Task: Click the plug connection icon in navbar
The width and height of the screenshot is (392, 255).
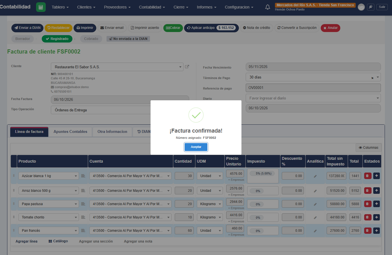Action: tap(371, 7)
